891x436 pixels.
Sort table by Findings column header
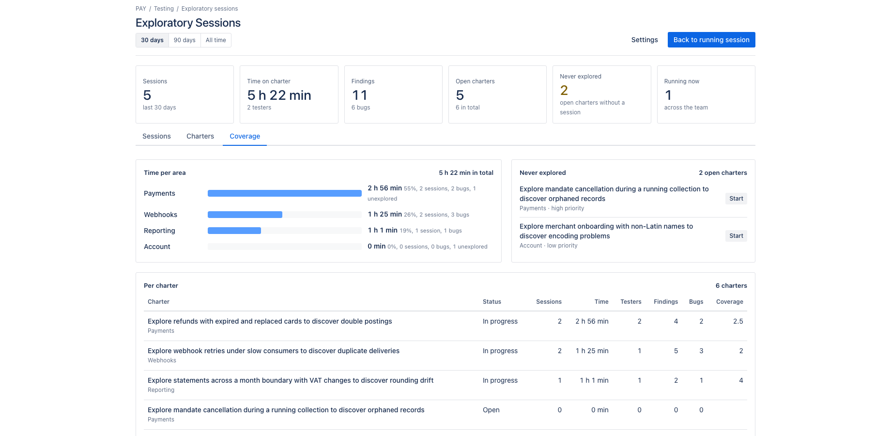(666, 302)
